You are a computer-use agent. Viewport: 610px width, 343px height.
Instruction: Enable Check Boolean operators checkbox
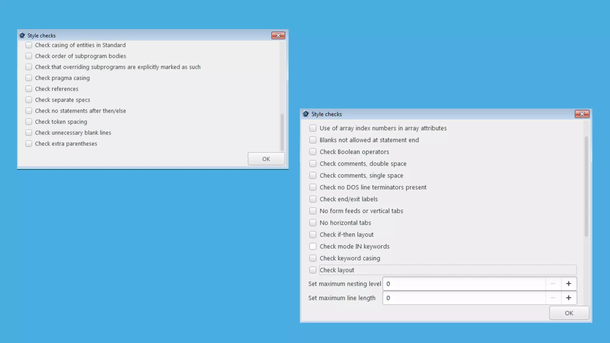point(313,152)
